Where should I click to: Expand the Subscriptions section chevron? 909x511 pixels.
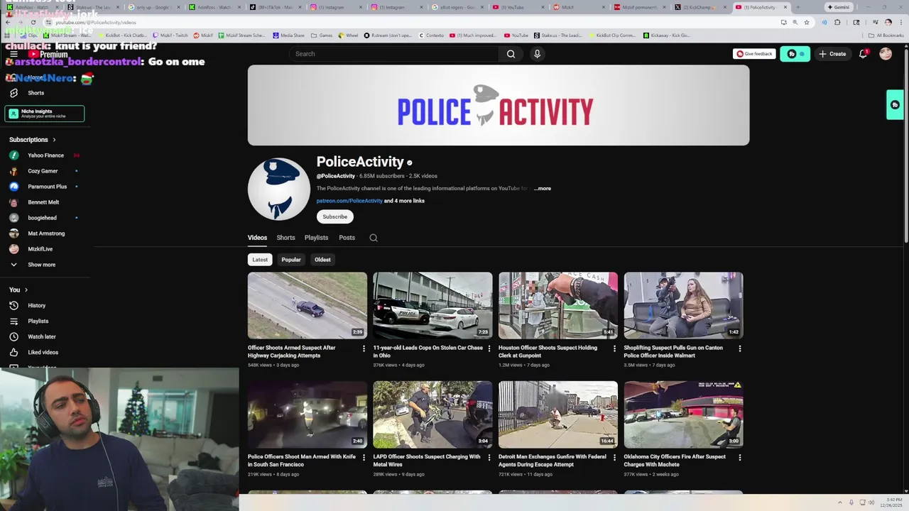(54, 140)
